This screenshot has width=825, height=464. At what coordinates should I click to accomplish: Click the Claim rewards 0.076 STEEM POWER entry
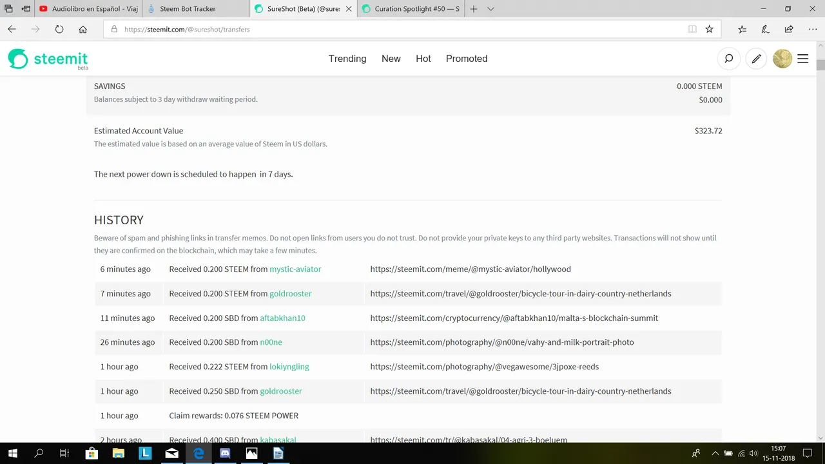tap(234, 416)
